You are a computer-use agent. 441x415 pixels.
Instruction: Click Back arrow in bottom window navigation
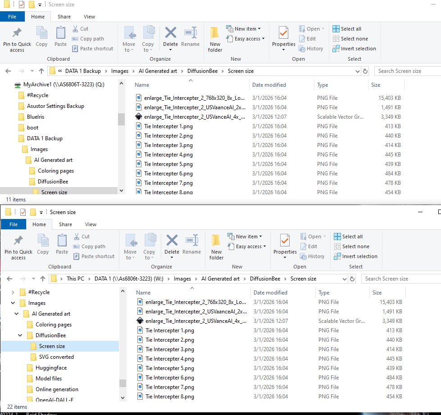[x=9, y=279]
